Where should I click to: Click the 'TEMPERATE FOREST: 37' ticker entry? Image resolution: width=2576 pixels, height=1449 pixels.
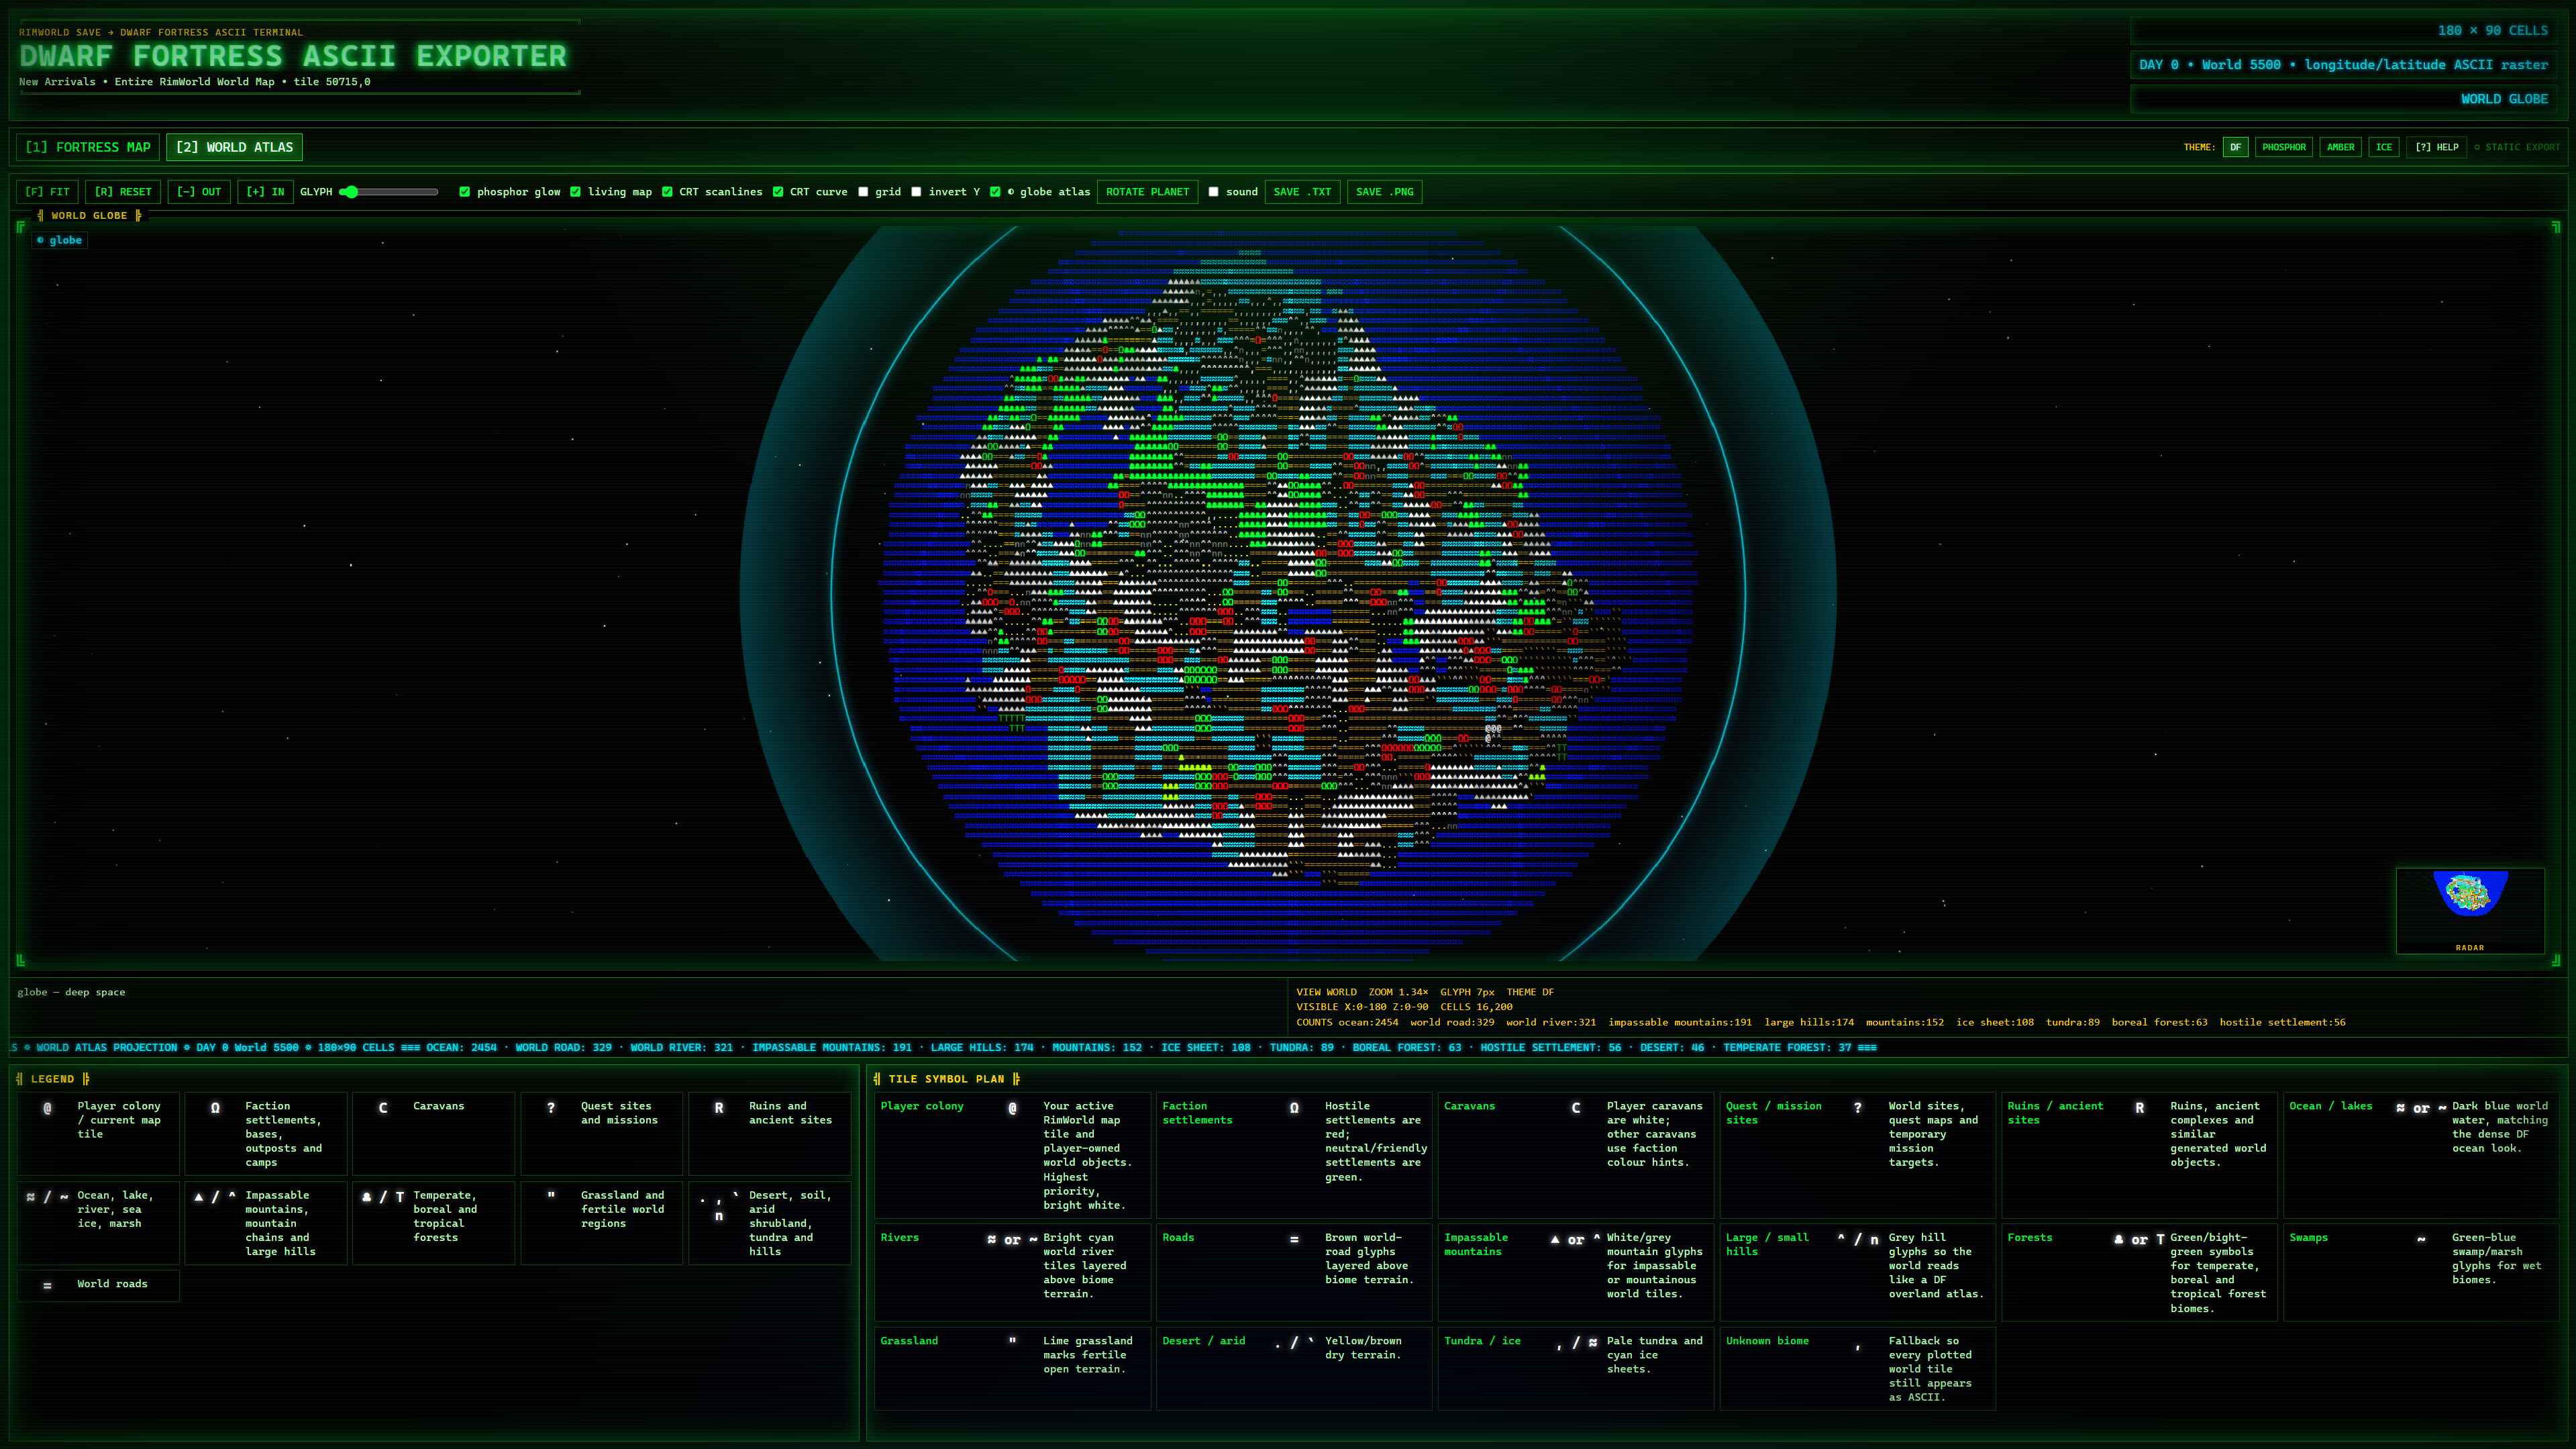1787,1048
